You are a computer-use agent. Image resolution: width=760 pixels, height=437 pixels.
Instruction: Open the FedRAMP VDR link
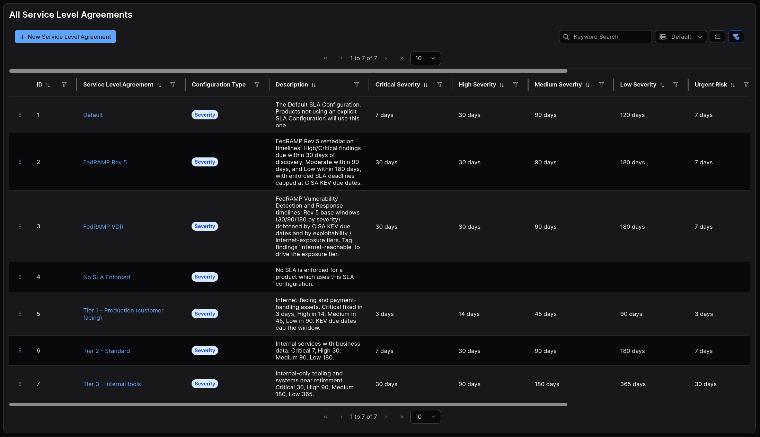pyautogui.click(x=103, y=227)
